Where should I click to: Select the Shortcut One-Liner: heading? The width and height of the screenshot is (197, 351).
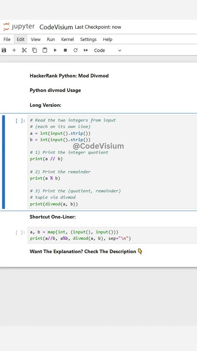(x=53, y=216)
